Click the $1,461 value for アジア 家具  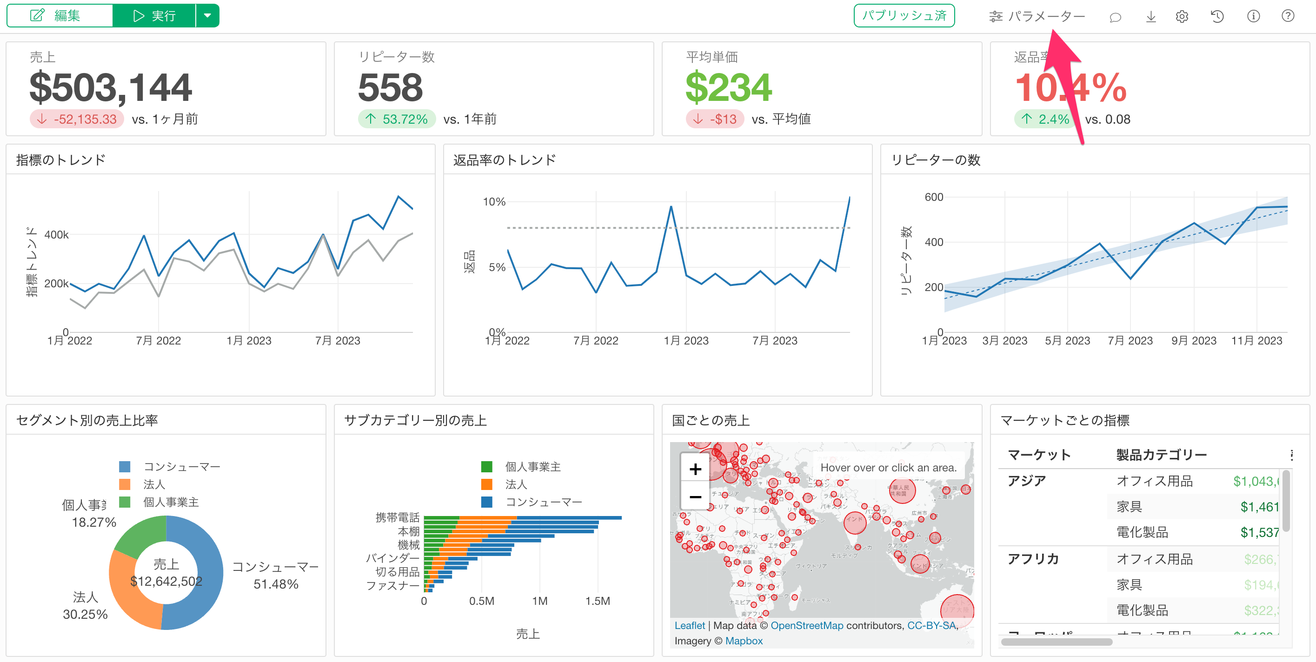1259,507
